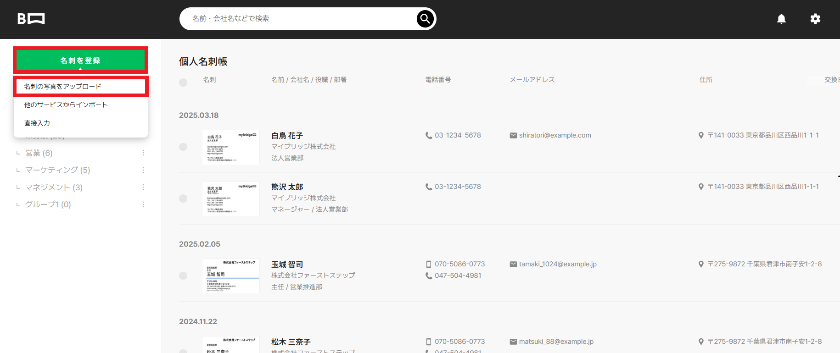Open 玉城 智司 contact name
This screenshot has width=840, height=353.
[287, 265]
